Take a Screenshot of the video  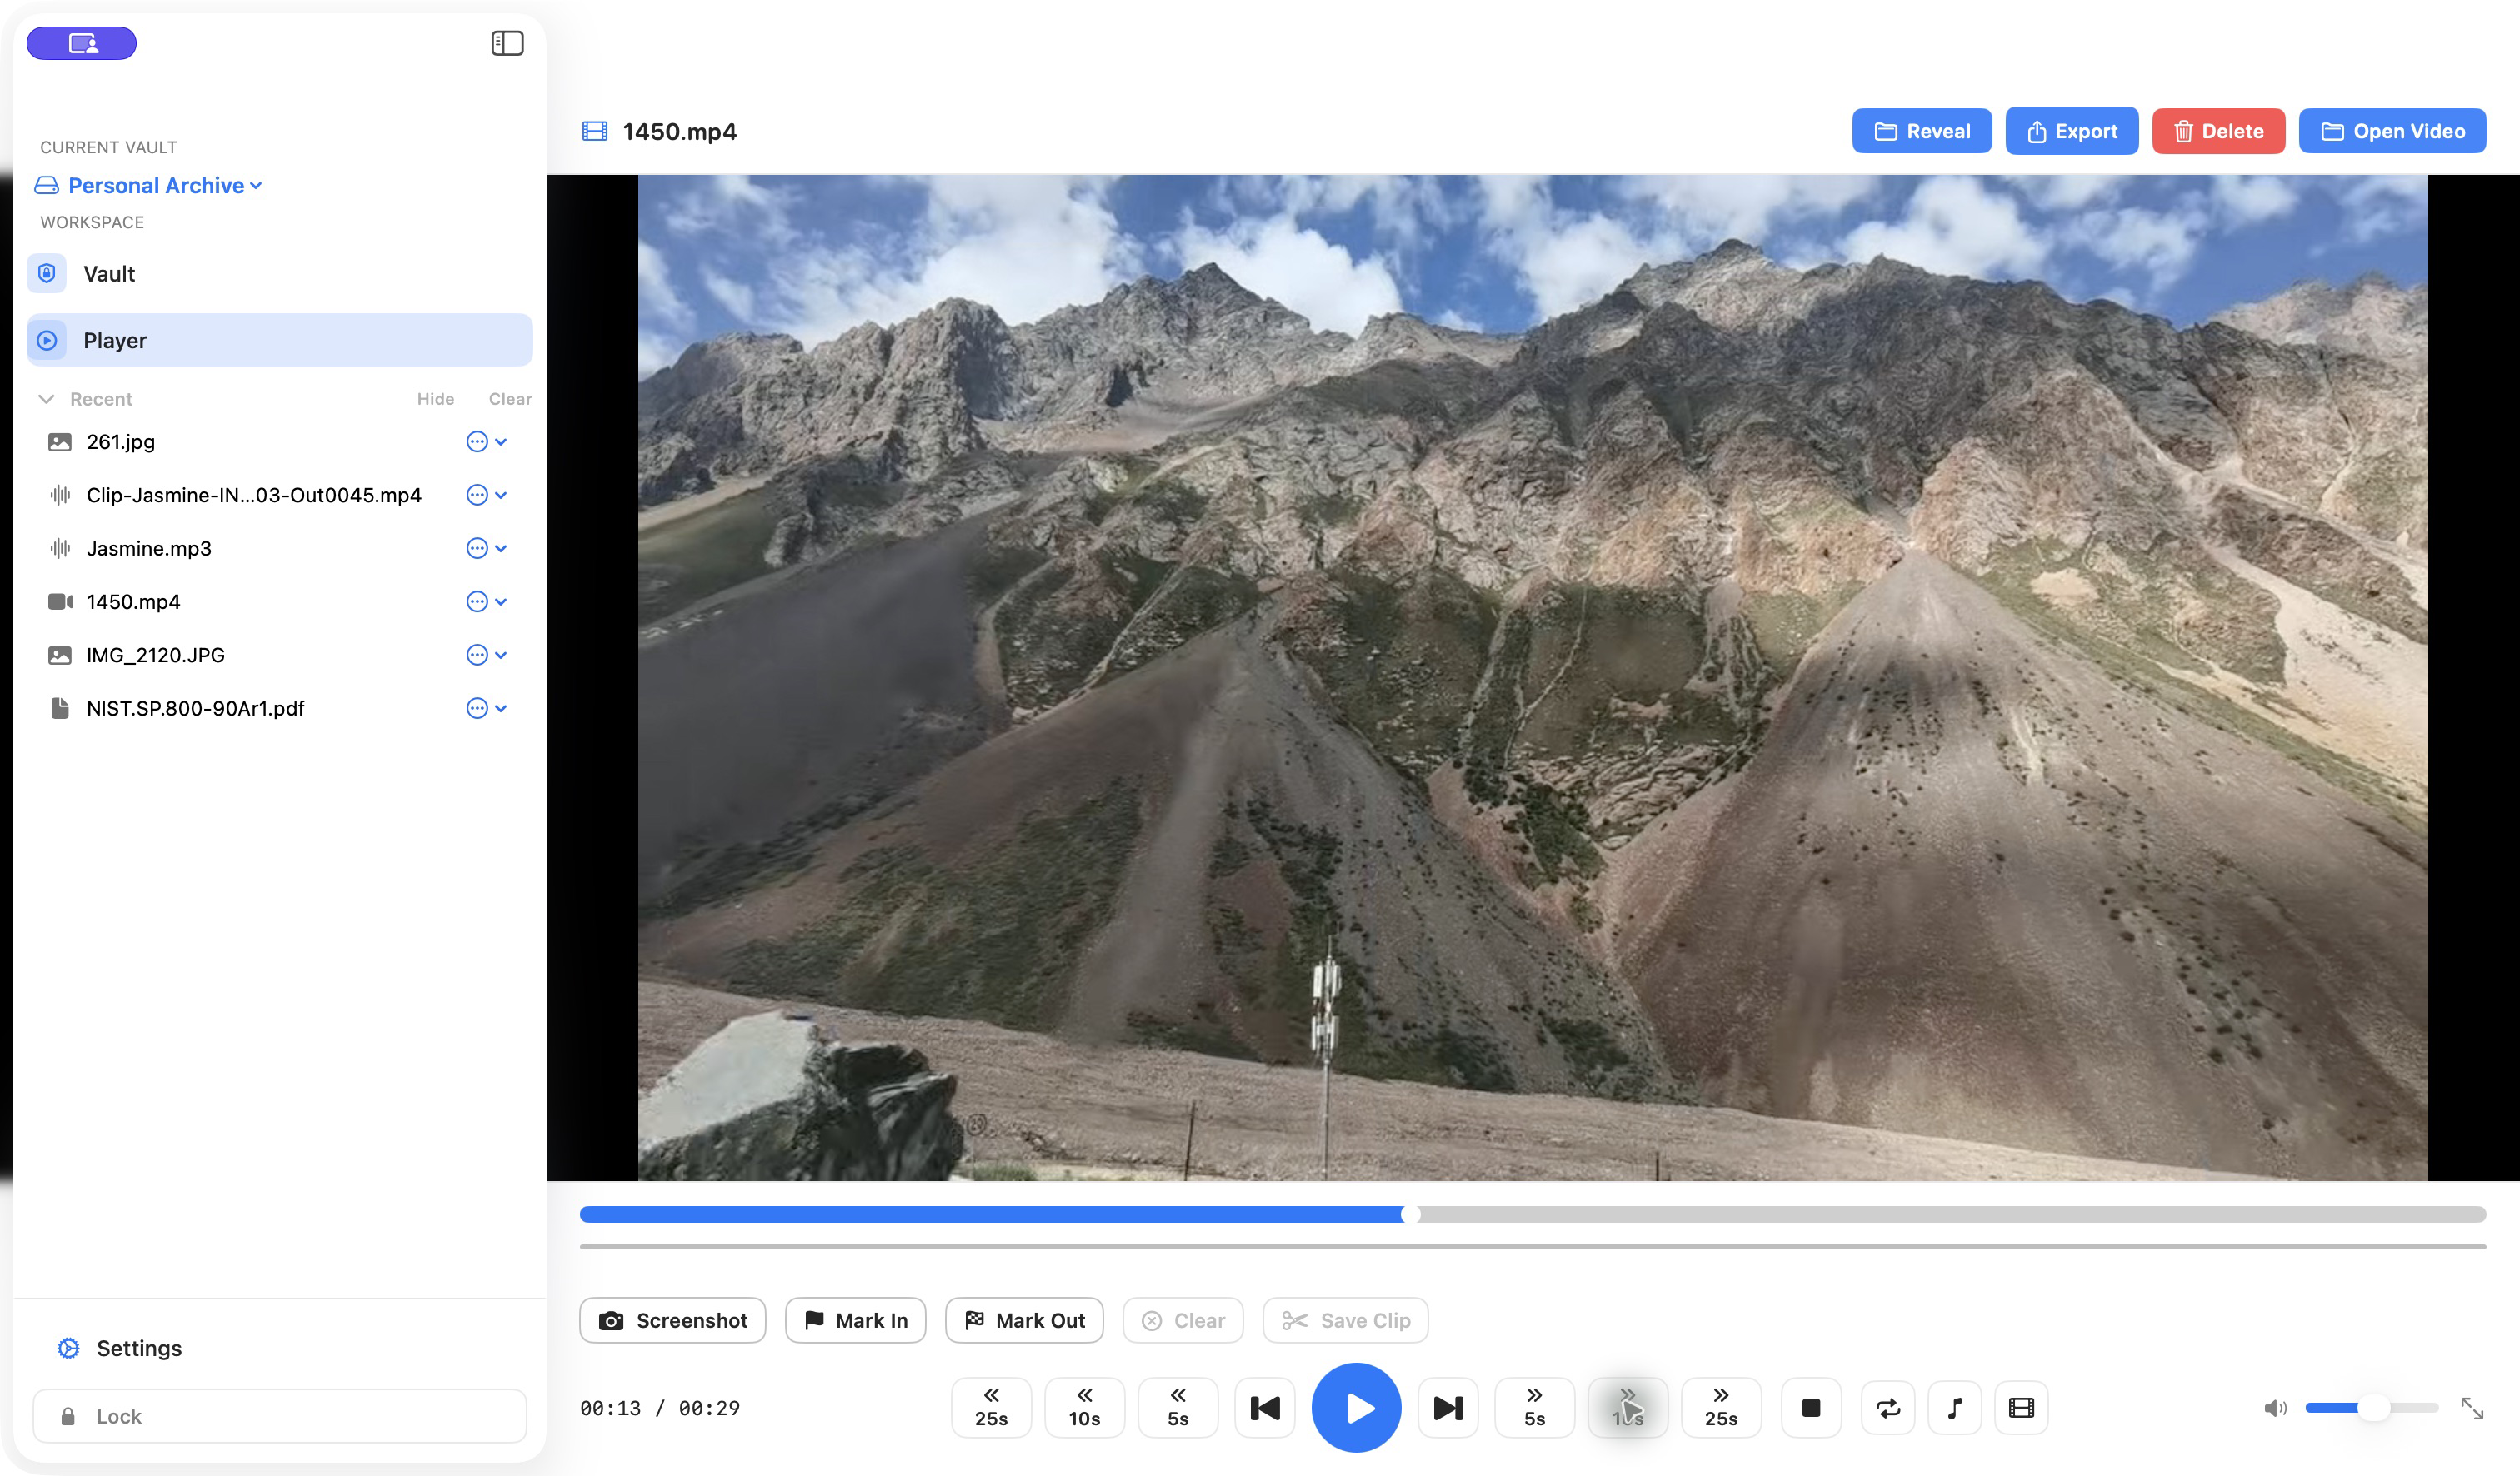click(x=673, y=1320)
